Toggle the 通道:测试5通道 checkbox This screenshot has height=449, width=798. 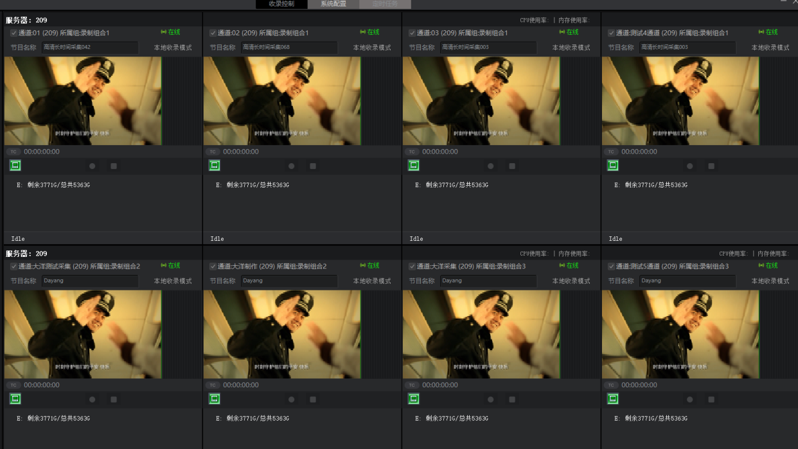click(x=611, y=266)
